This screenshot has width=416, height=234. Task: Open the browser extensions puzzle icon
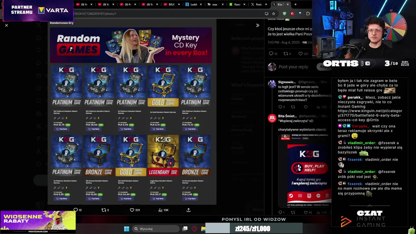tap(308, 14)
